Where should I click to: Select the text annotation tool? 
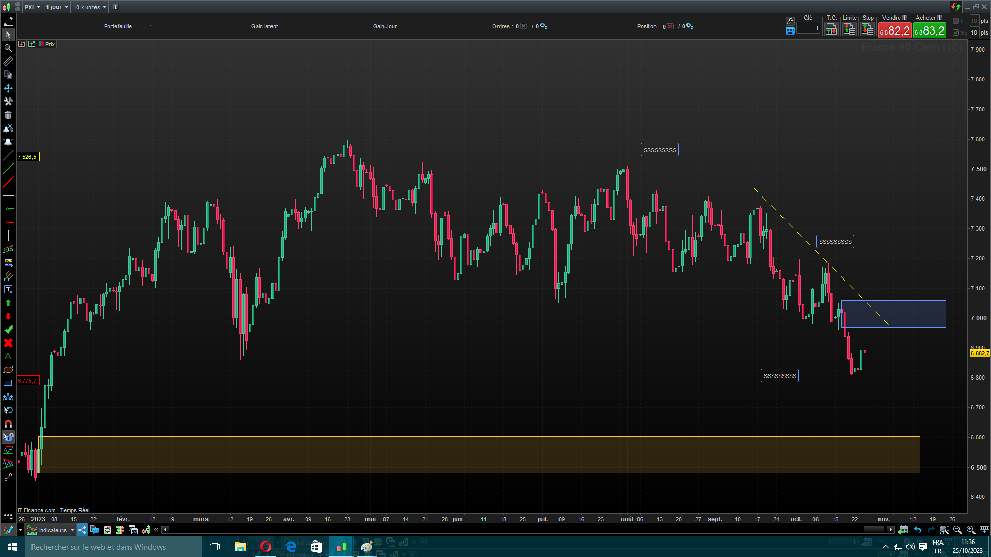pos(8,289)
